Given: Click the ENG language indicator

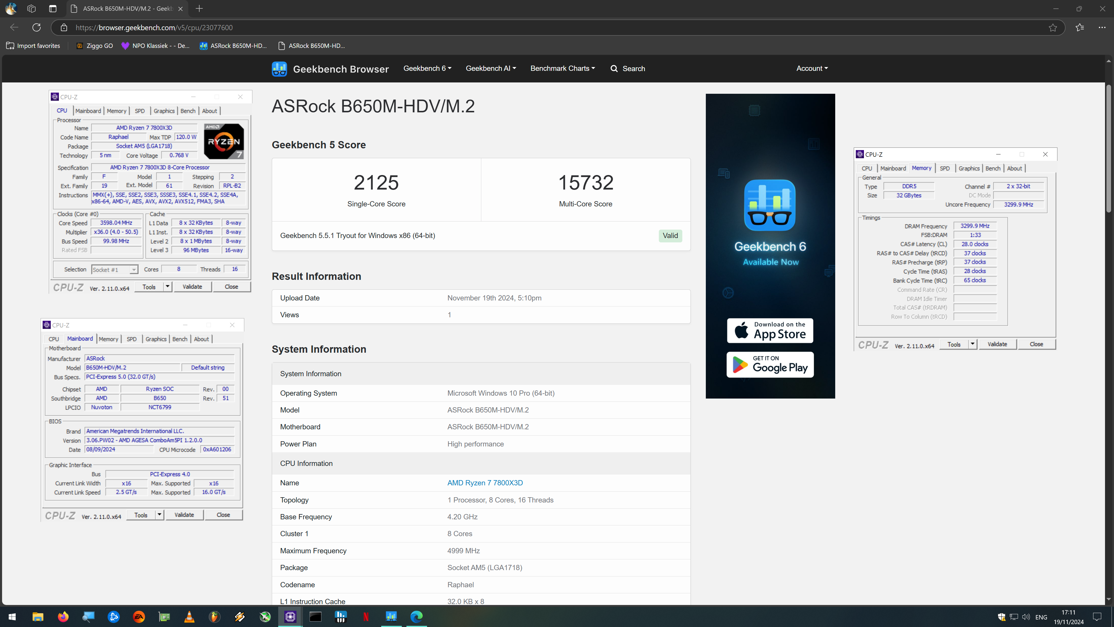Looking at the screenshot, I should click(1041, 617).
